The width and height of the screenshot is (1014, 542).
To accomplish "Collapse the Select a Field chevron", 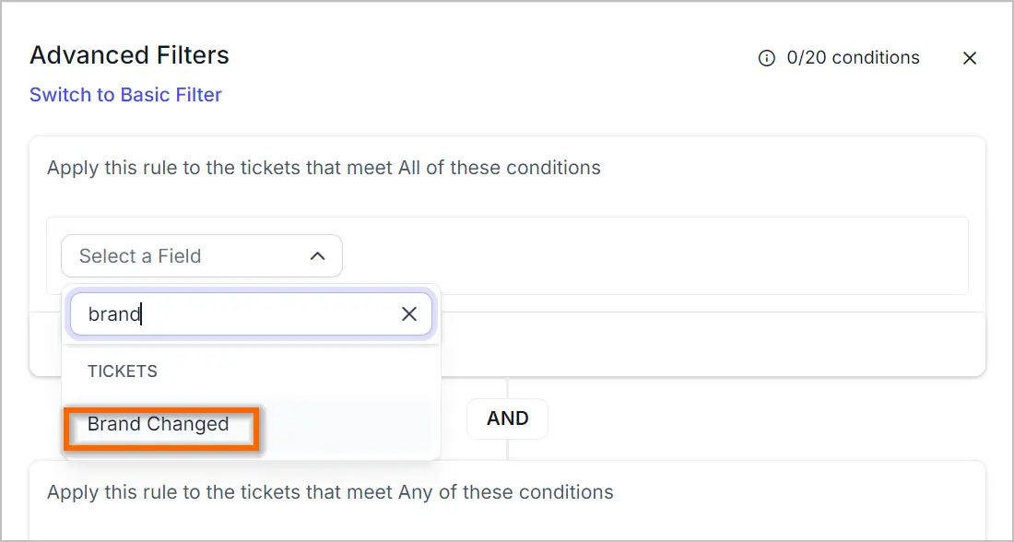I will pyautogui.click(x=317, y=256).
